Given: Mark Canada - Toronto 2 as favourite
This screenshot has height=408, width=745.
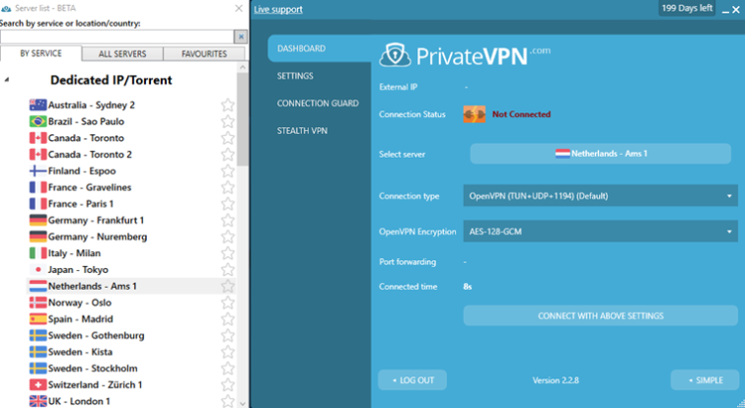Looking at the screenshot, I should tap(228, 154).
